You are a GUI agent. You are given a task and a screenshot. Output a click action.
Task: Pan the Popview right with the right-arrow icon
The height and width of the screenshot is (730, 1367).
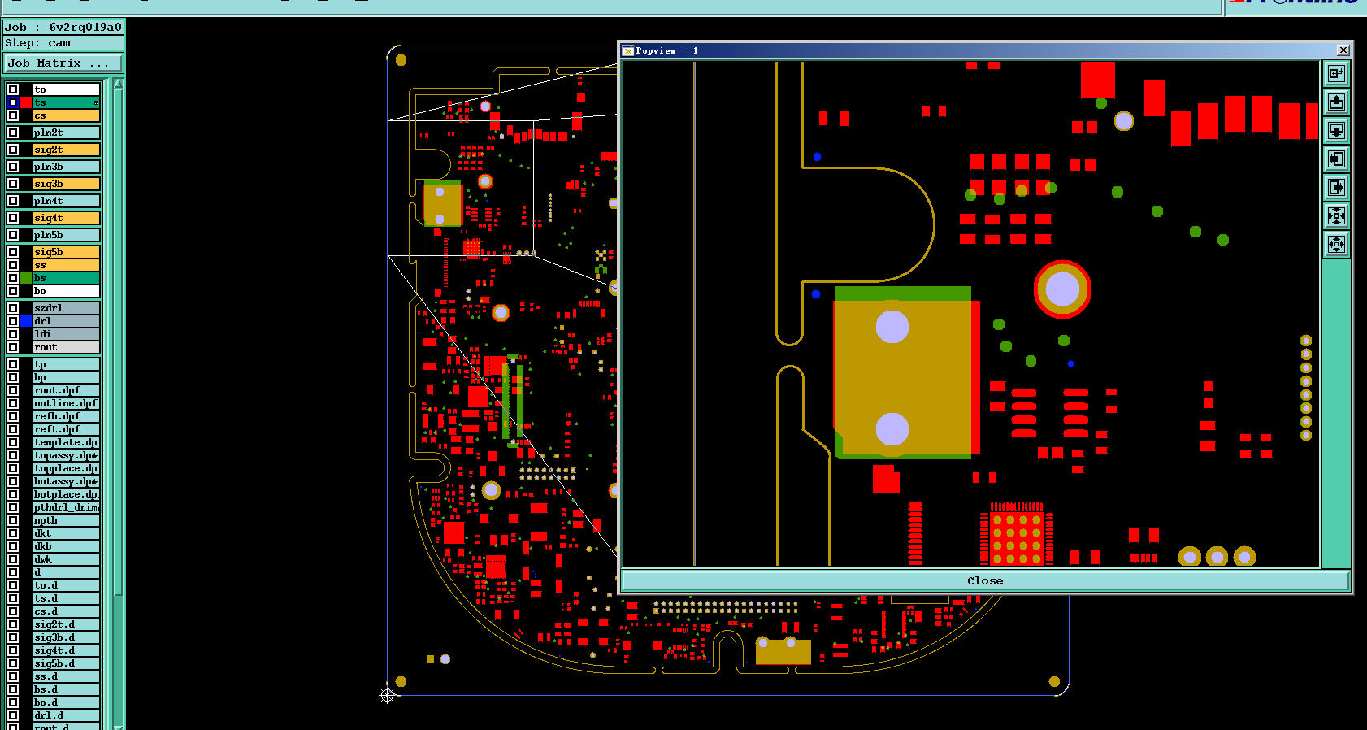pyautogui.click(x=1336, y=188)
